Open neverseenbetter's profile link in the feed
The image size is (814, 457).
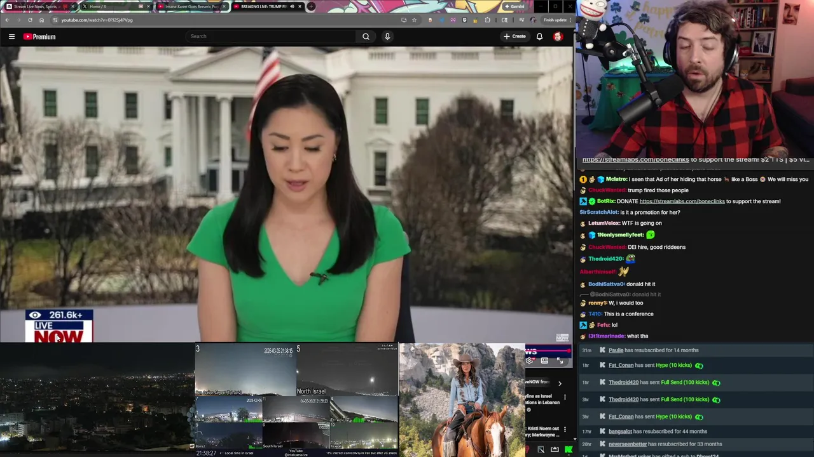tap(628, 444)
